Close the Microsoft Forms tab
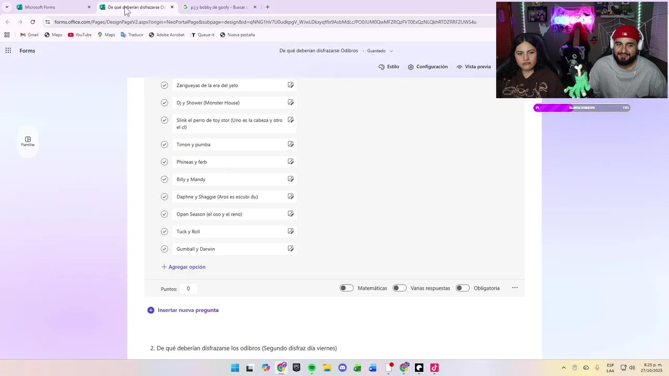669x376 pixels. [x=89, y=7]
